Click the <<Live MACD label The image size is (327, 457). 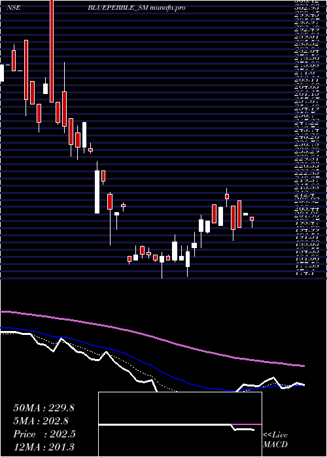[275, 440]
